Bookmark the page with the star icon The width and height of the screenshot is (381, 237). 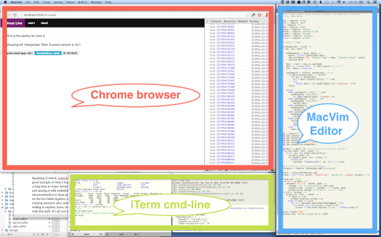[247, 15]
